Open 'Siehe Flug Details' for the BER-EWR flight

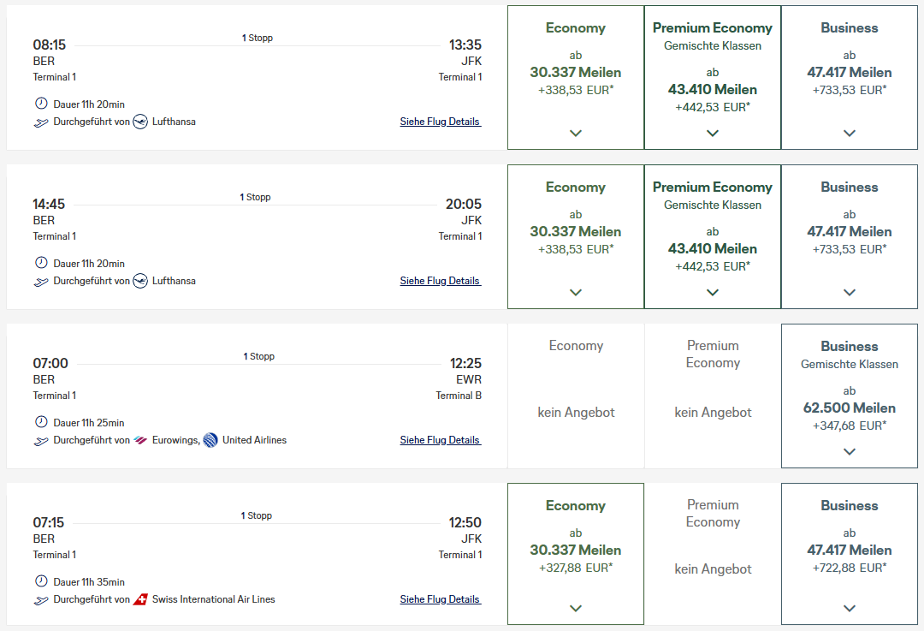click(x=440, y=439)
